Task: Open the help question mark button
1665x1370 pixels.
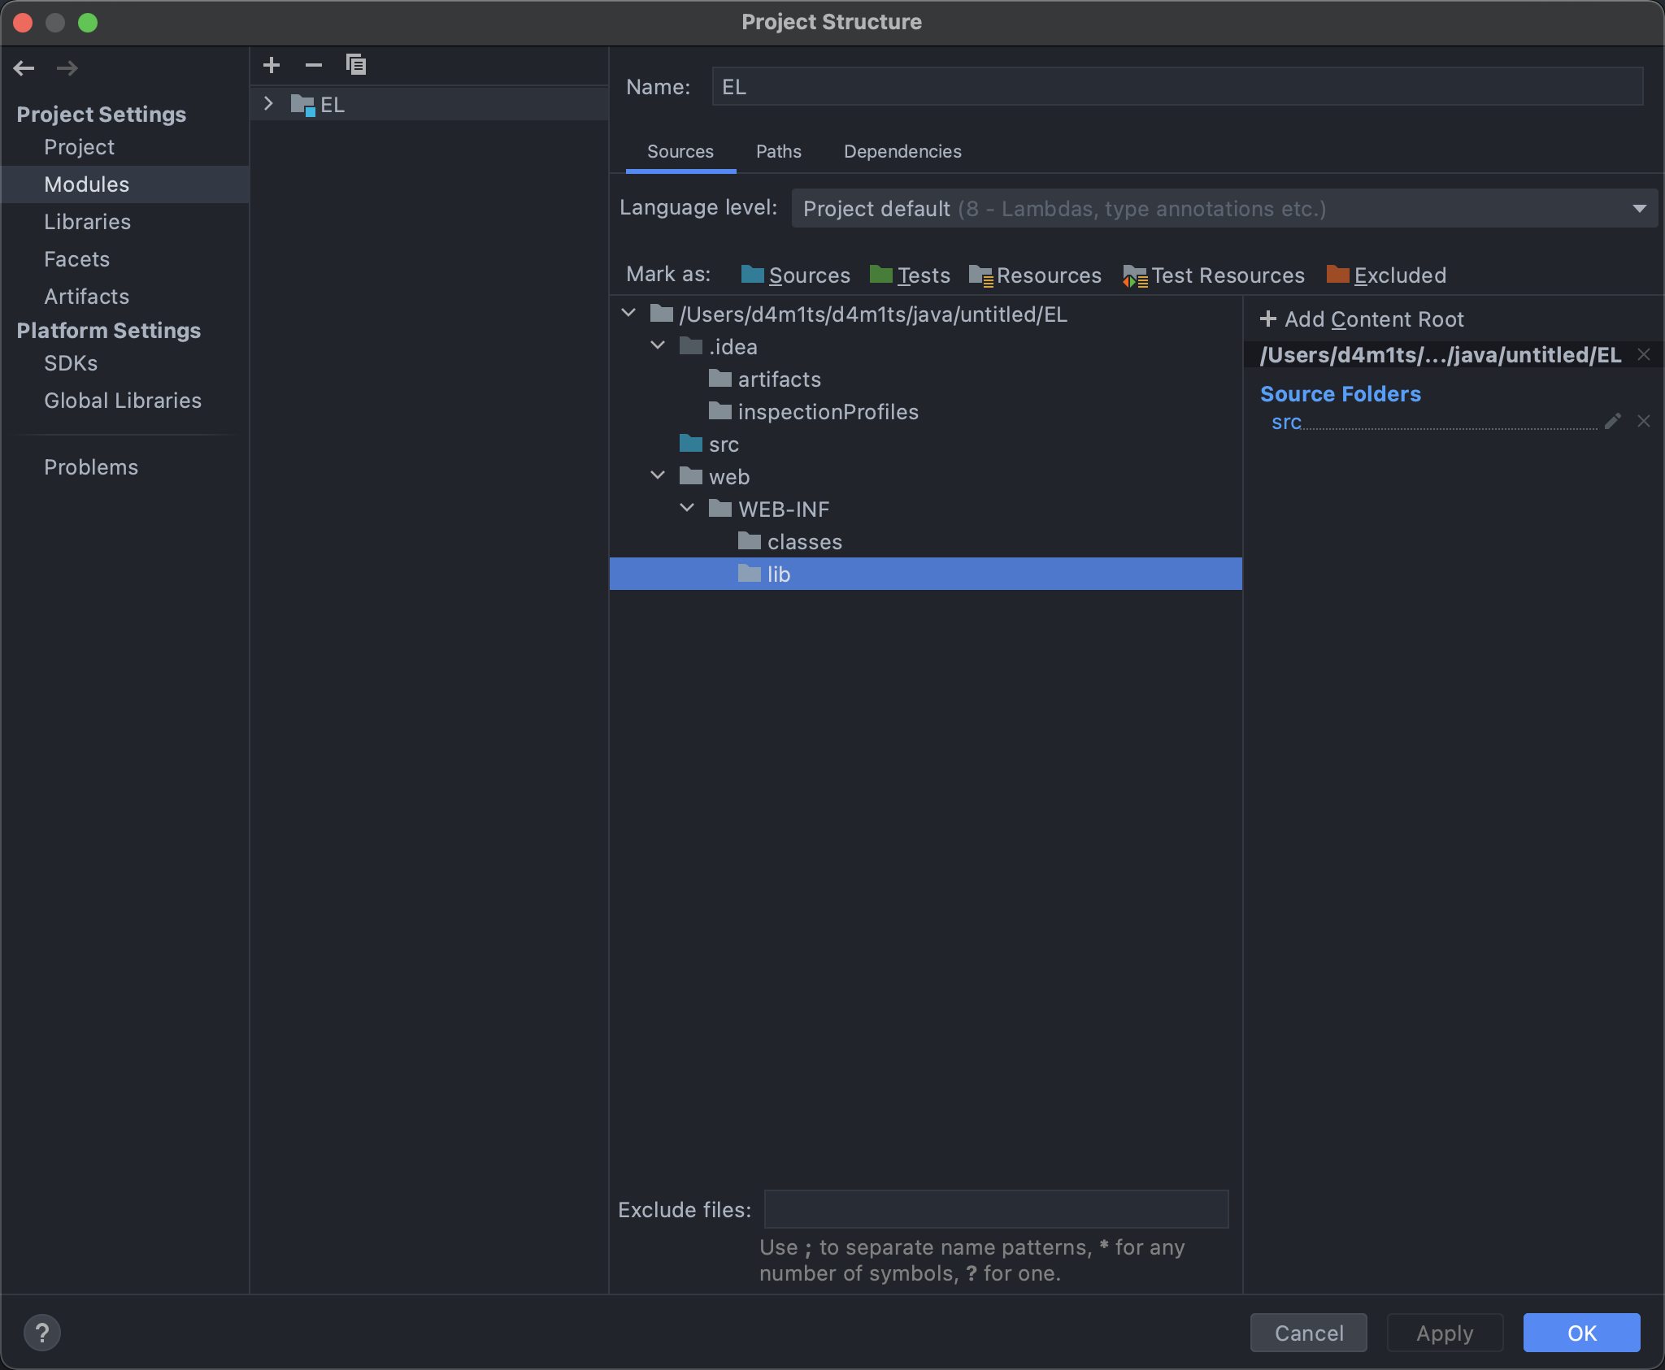Action: pos(42,1333)
